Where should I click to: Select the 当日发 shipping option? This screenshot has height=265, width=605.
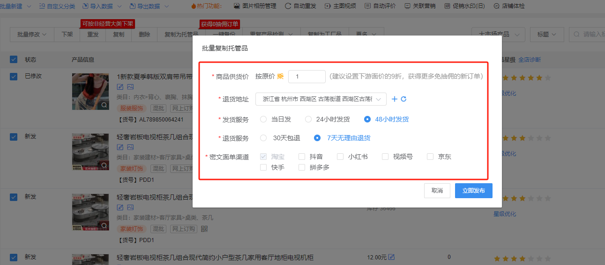click(263, 119)
